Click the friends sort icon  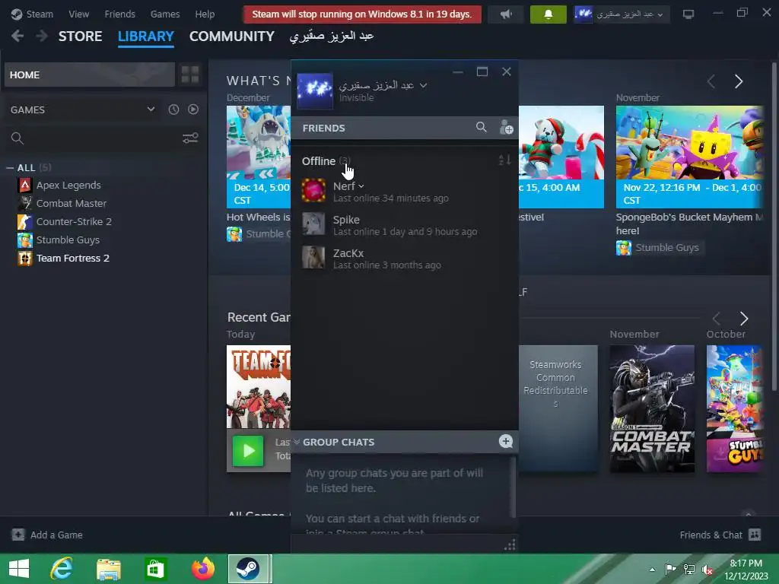point(504,160)
